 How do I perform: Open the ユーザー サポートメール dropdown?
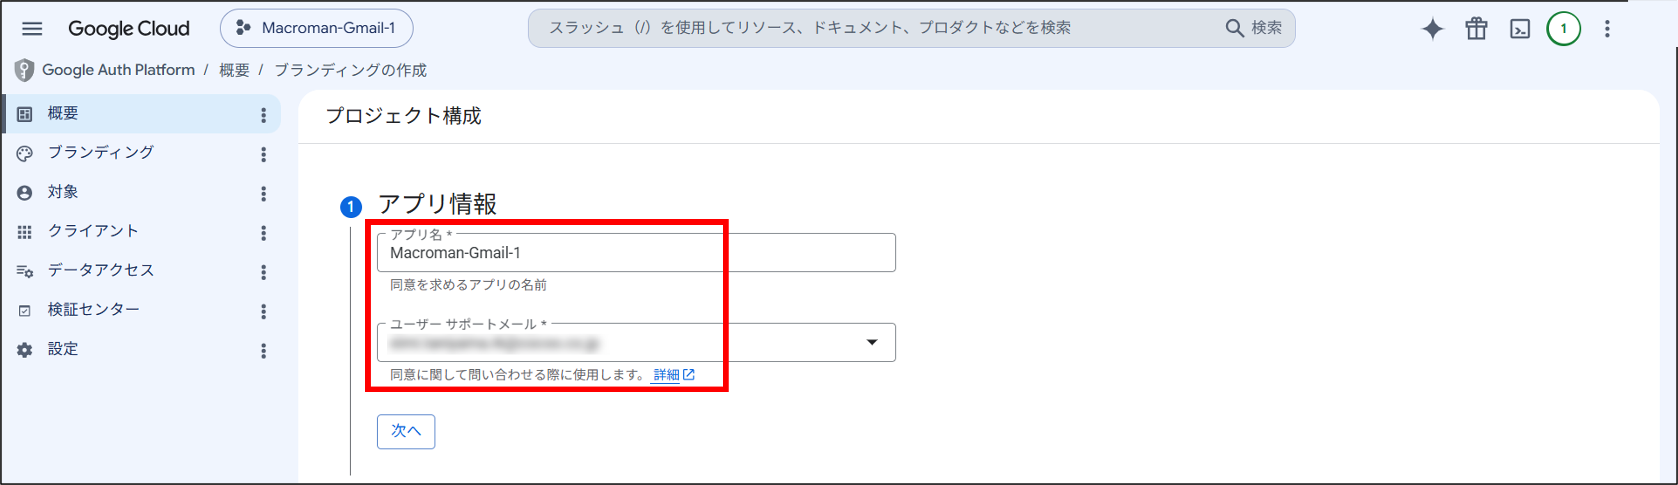pyautogui.click(x=636, y=343)
